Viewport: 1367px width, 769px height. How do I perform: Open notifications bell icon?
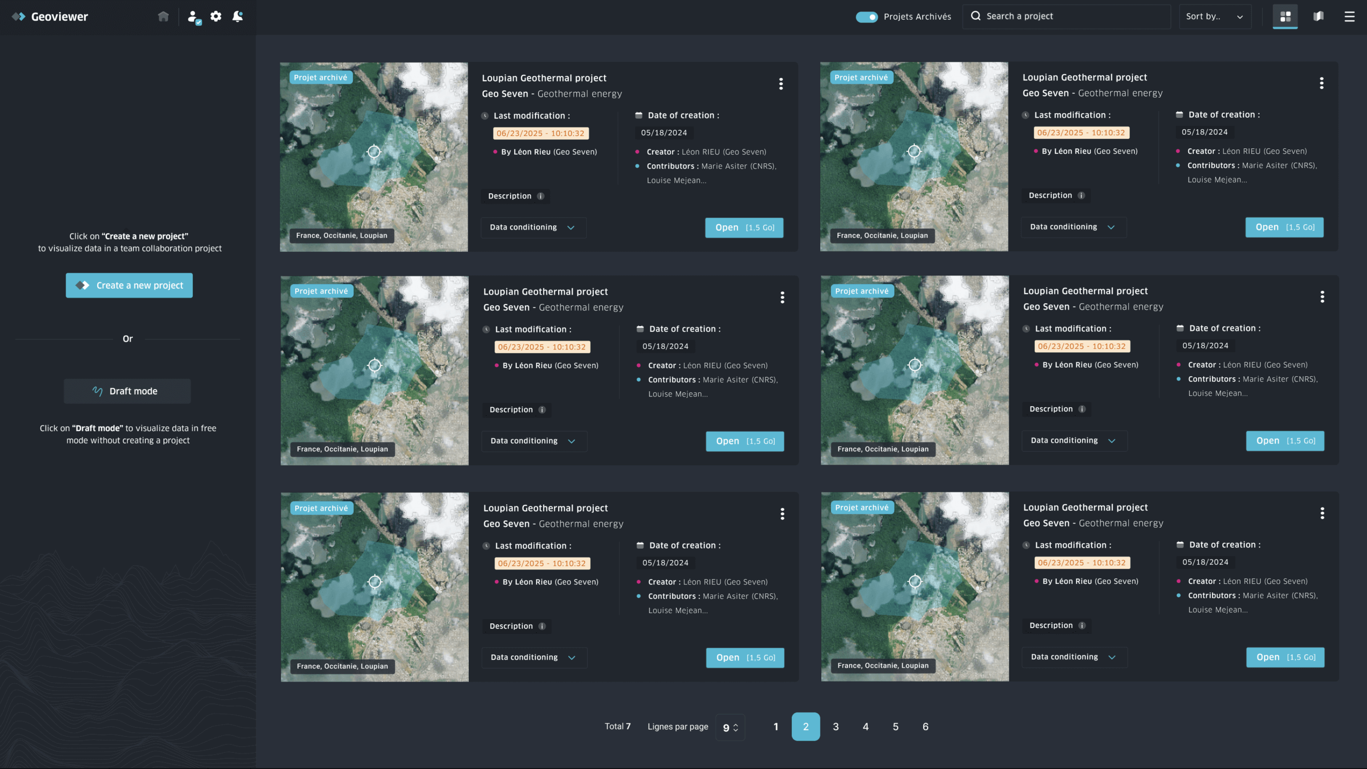[238, 17]
